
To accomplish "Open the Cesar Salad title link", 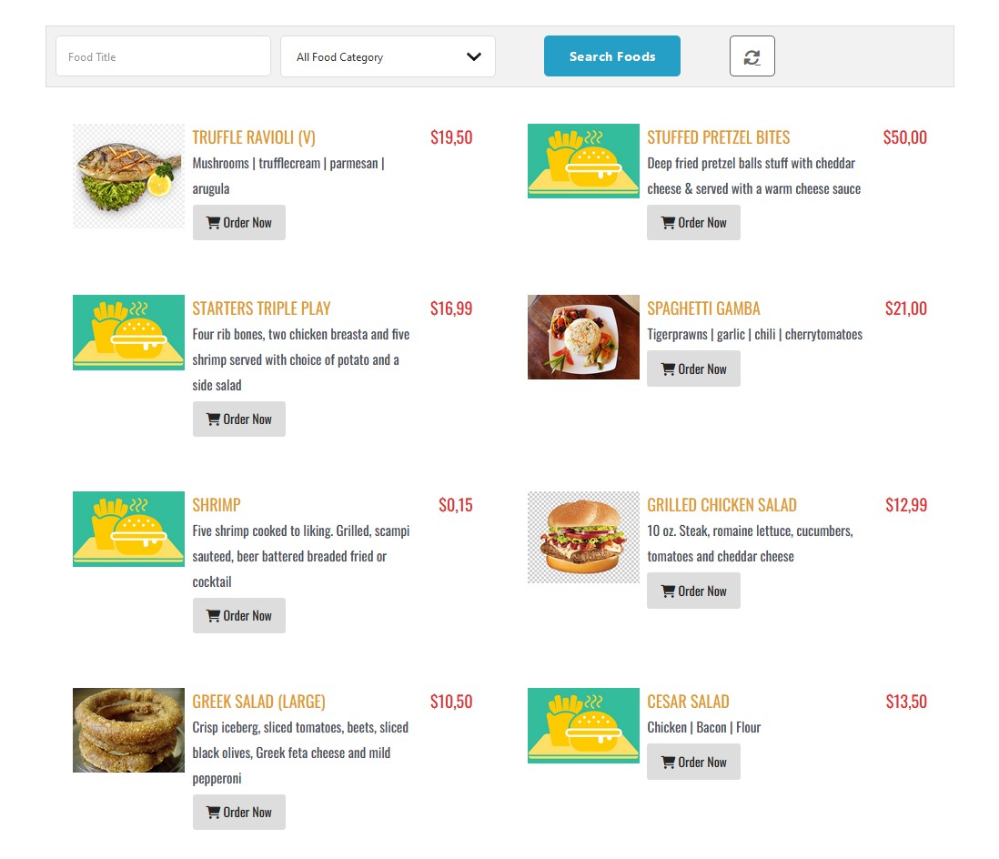I will [688, 702].
